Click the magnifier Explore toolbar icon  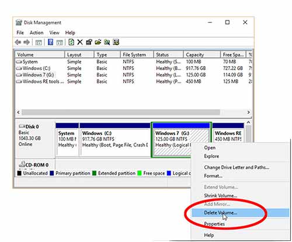(107, 42)
